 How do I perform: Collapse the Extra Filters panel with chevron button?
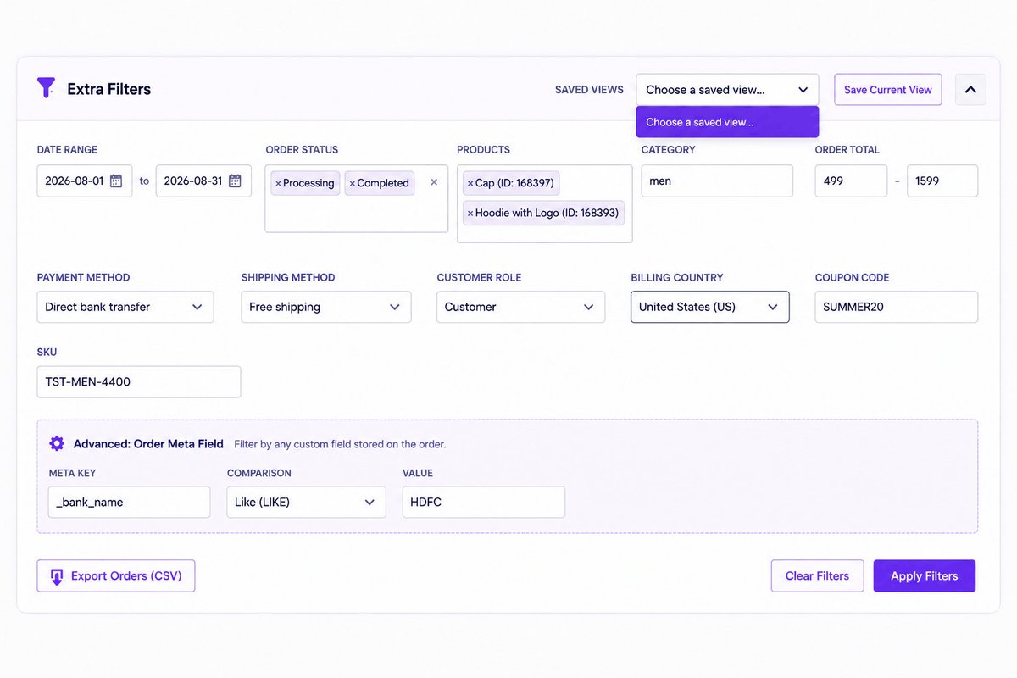[970, 90]
